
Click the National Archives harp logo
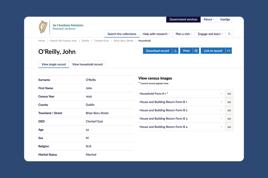(x=43, y=27)
